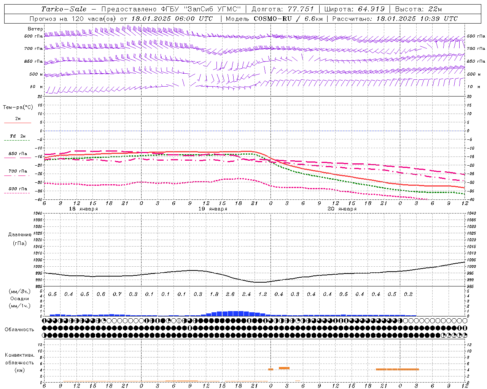Click the "20 января" date label
487x389 pixels.
click(x=342, y=209)
